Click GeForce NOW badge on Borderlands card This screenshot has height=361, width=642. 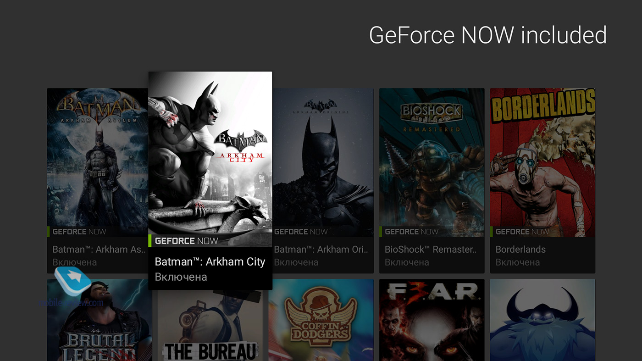click(522, 232)
